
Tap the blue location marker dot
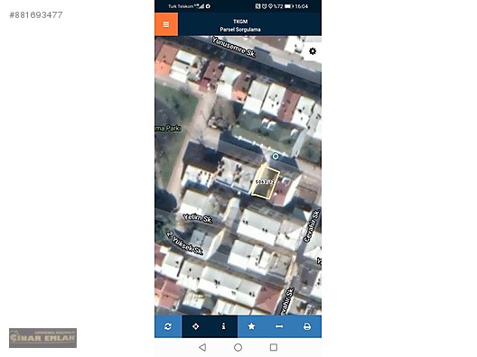pyautogui.click(x=276, y=156)
